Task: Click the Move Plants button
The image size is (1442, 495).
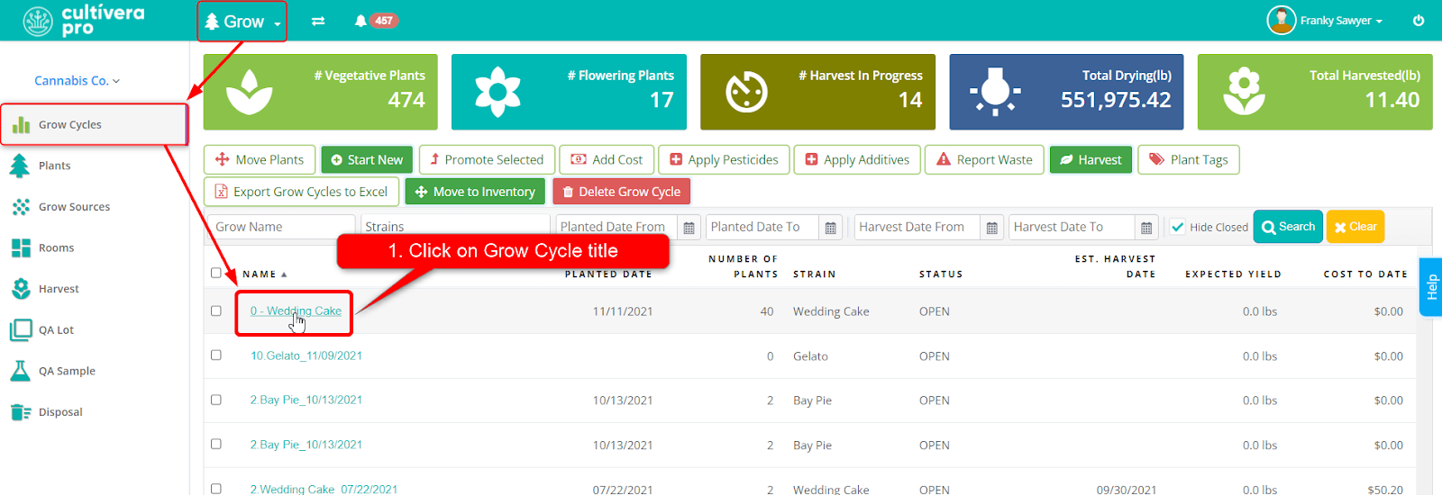Action: click(x=260, y=159)
